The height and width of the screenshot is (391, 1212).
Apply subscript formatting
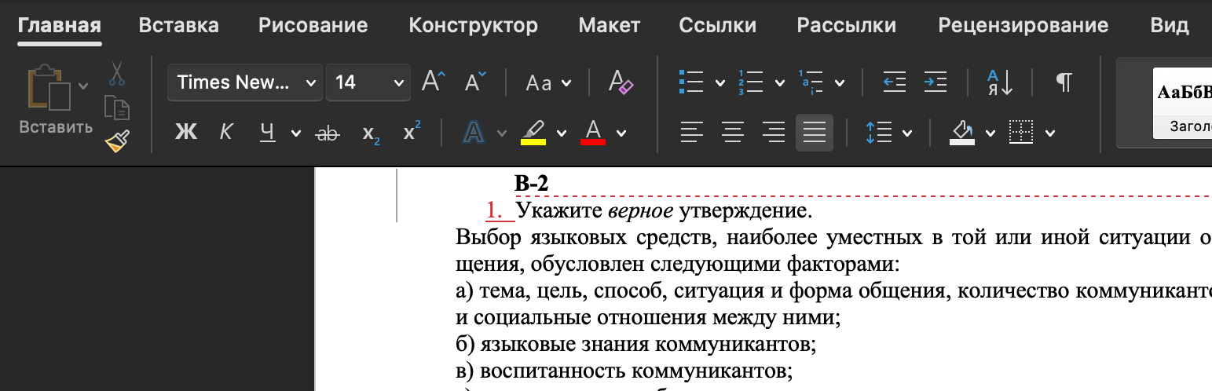click(371, 133)
